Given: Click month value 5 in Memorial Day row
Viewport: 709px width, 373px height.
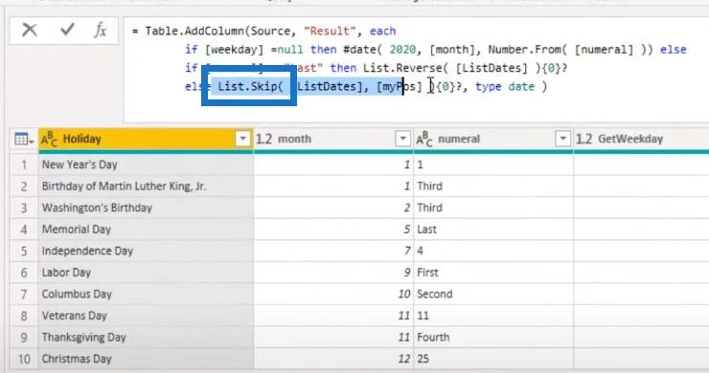Looking at the screenshot, I should [x=333, y=230].
